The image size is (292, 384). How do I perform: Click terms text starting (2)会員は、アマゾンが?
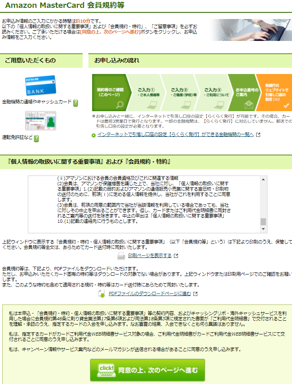(x=144, y=191)
